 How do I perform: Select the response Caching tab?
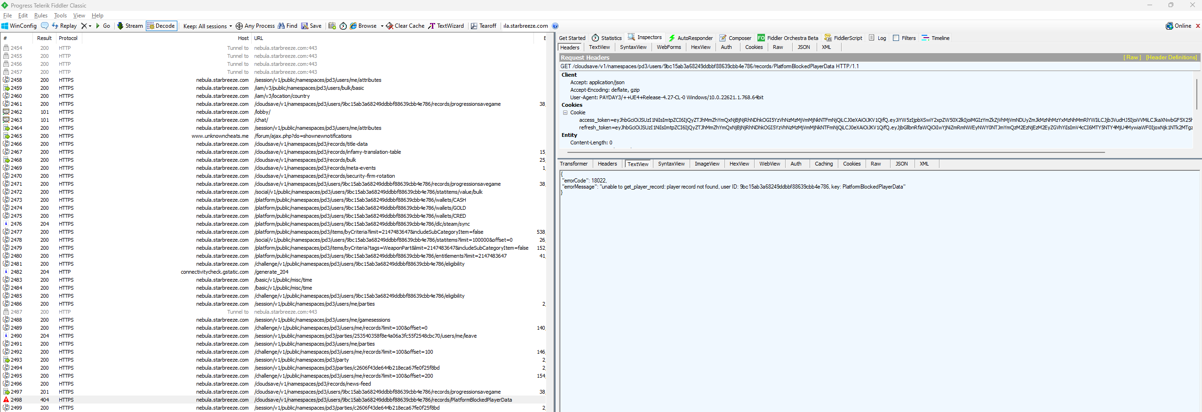point(824,164)
